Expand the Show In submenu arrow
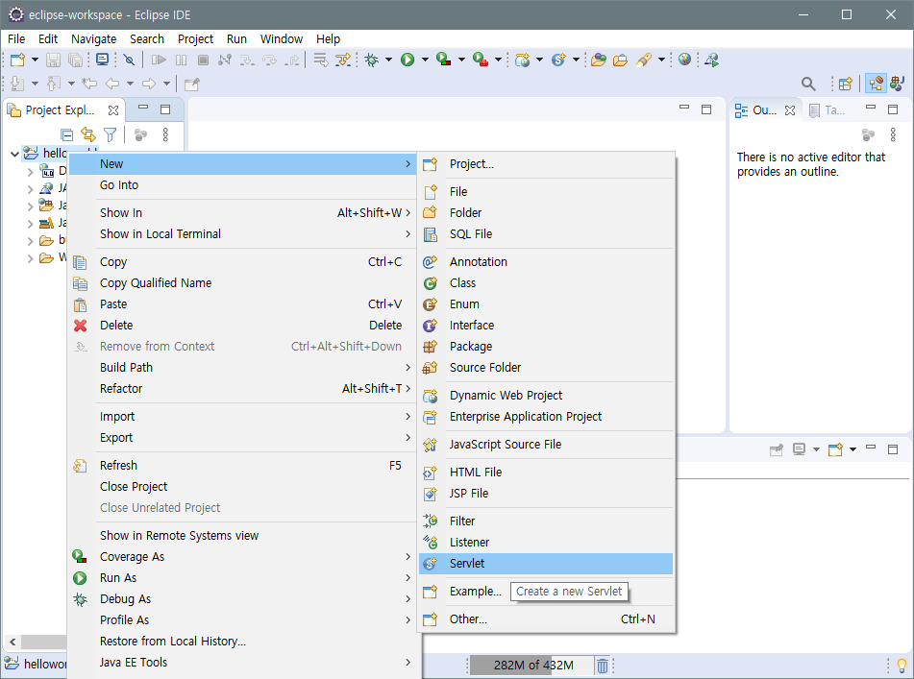 click(408, 212)
